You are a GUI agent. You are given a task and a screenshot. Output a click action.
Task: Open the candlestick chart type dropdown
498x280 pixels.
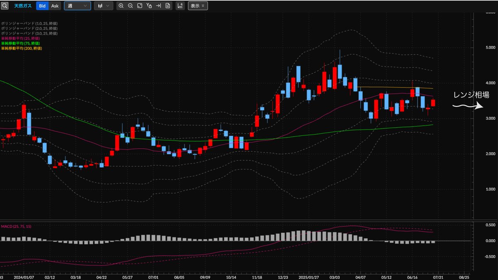pos(103,6)
